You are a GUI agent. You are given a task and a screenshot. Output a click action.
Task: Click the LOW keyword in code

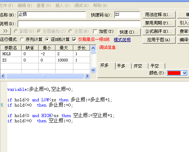pos(45,100)
